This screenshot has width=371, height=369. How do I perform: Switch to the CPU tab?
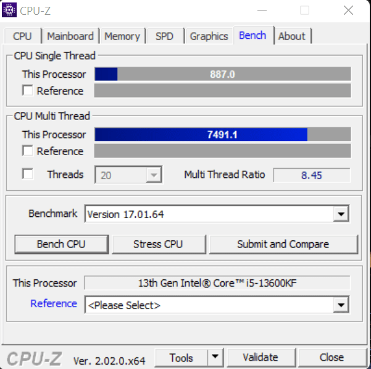(x=22, y=36)
